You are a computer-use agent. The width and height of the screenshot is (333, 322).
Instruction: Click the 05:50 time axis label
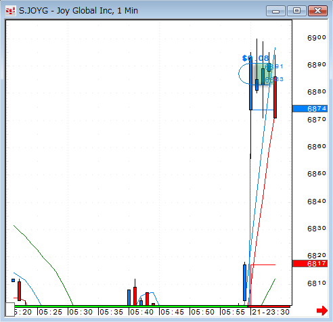click(x=202, y=312)
